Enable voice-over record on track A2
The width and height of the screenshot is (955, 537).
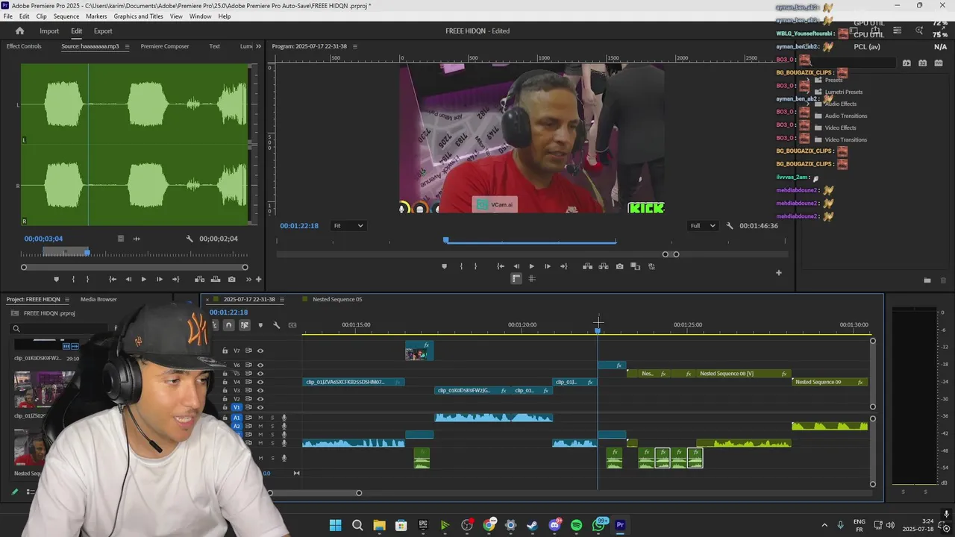(284, 426)
